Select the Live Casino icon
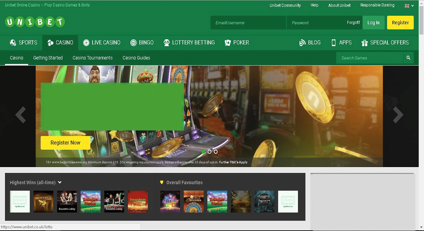Screen dimensions: 424x231 pos(86,42)
